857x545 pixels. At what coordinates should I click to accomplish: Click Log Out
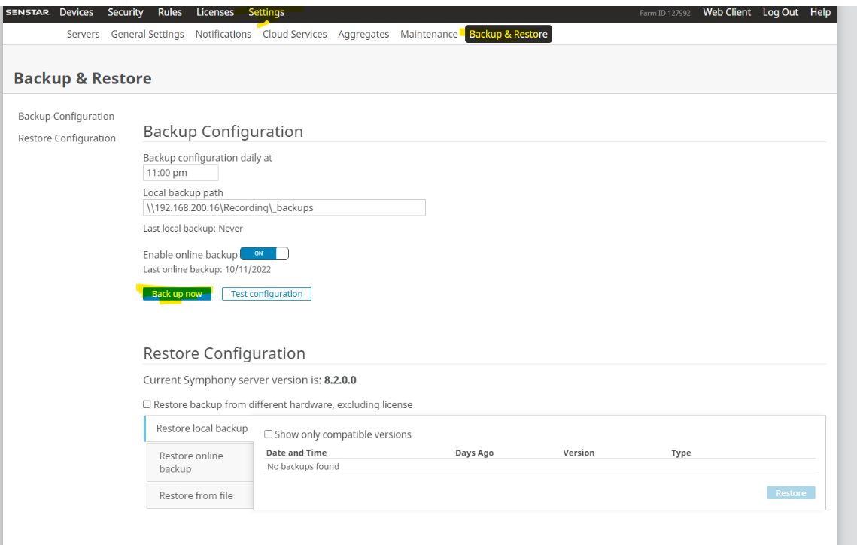point(780,12)
